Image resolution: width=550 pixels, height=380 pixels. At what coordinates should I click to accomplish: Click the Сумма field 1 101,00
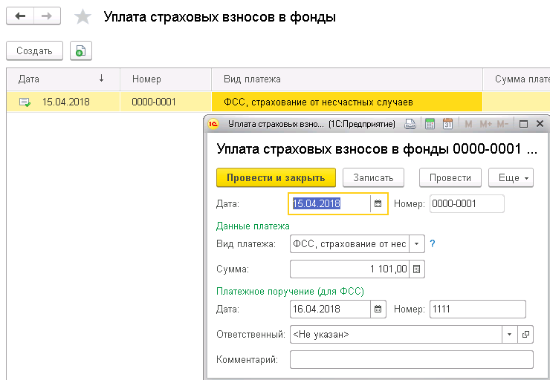click(349, 269)
